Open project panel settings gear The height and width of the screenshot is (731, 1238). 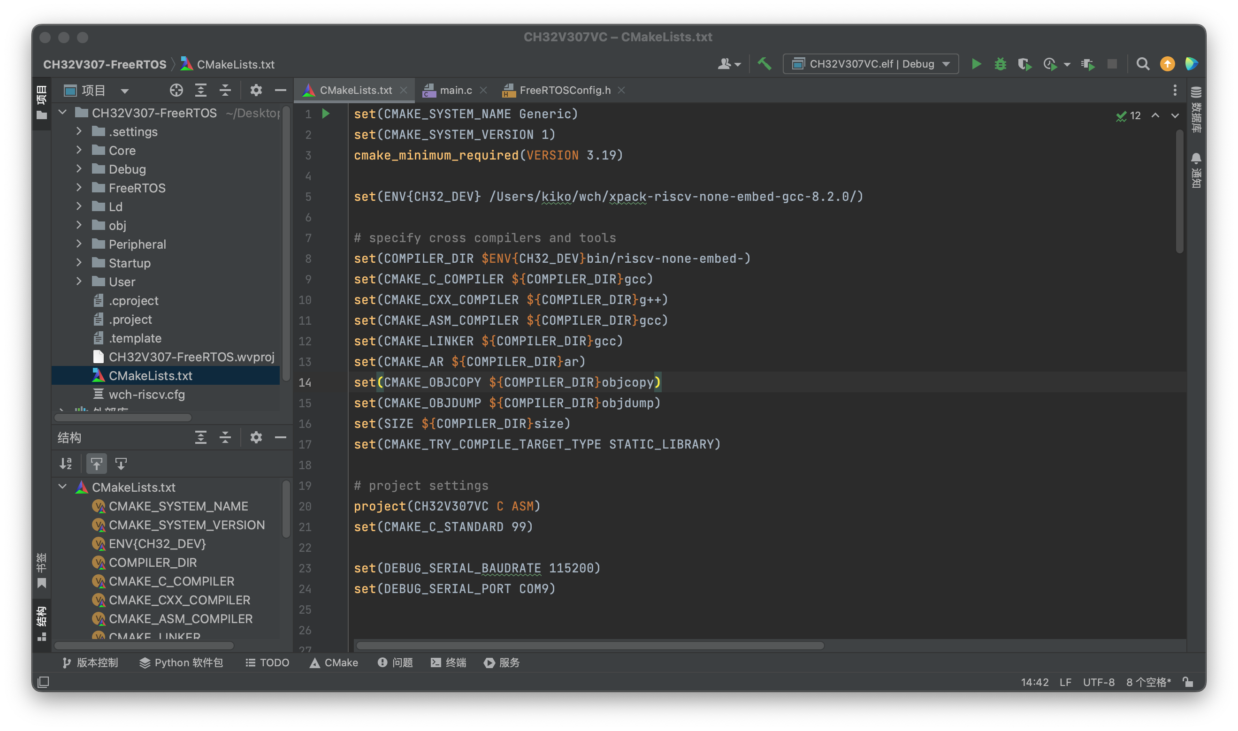[256, 90]
